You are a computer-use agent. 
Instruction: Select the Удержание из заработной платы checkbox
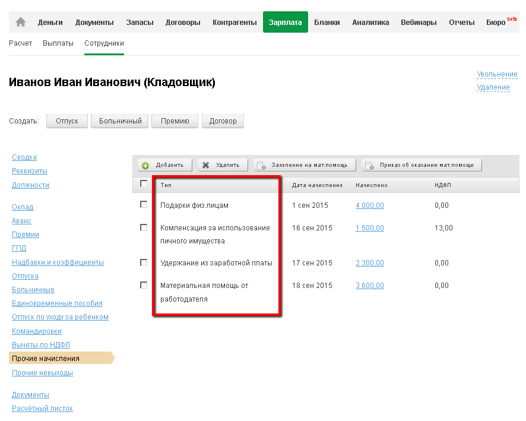point(144,262)
